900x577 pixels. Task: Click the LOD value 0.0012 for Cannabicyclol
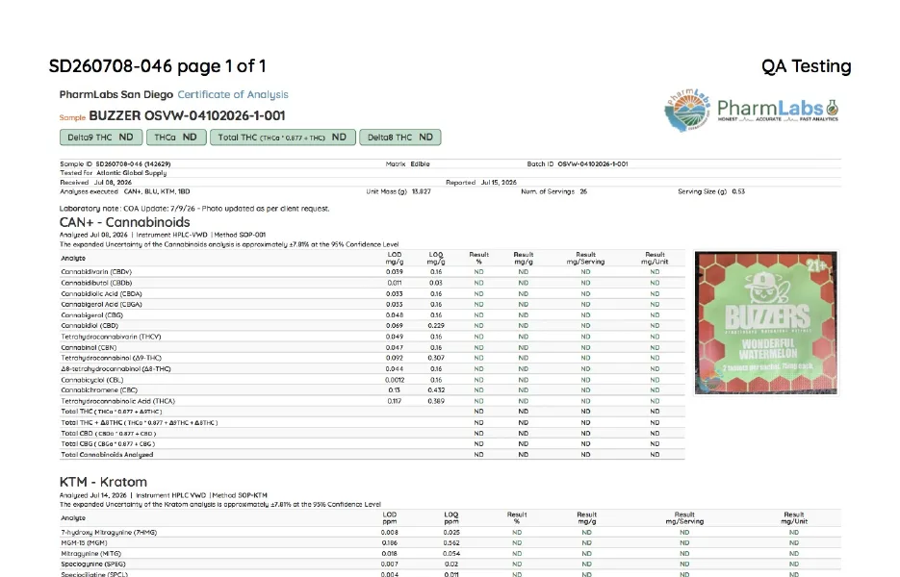pyautogui.click(x=395, y=380)
